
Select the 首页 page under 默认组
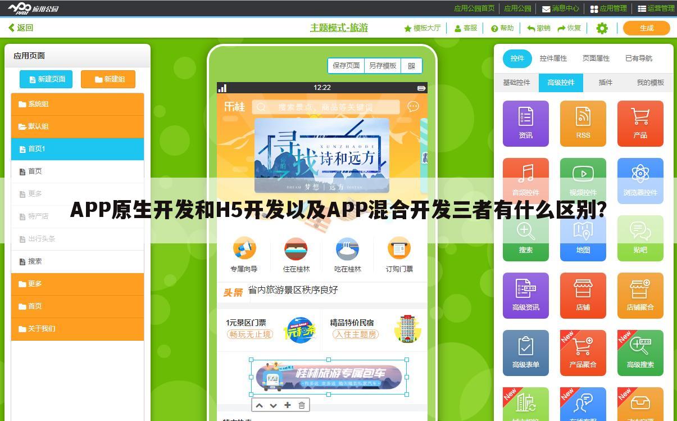(78, 171)
